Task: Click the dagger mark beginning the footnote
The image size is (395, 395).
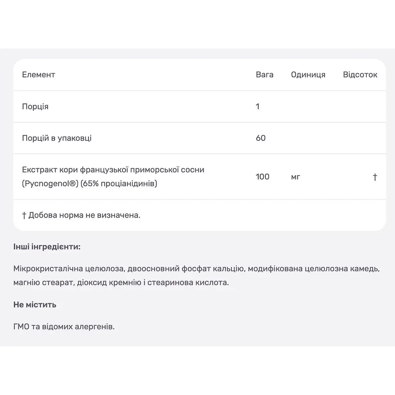Action: [x=24, y=215]
